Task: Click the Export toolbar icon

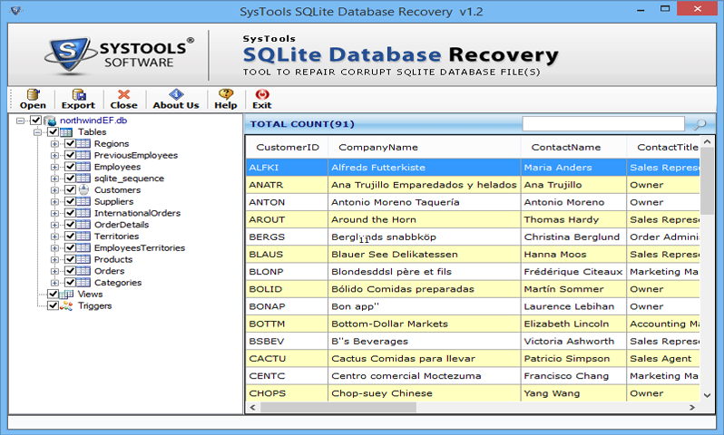Action: coord(79,94)
